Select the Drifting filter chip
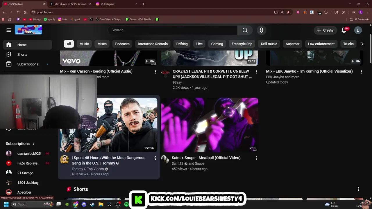The height and width of the screenshot is (209, 372). click(x=182, y=44)
